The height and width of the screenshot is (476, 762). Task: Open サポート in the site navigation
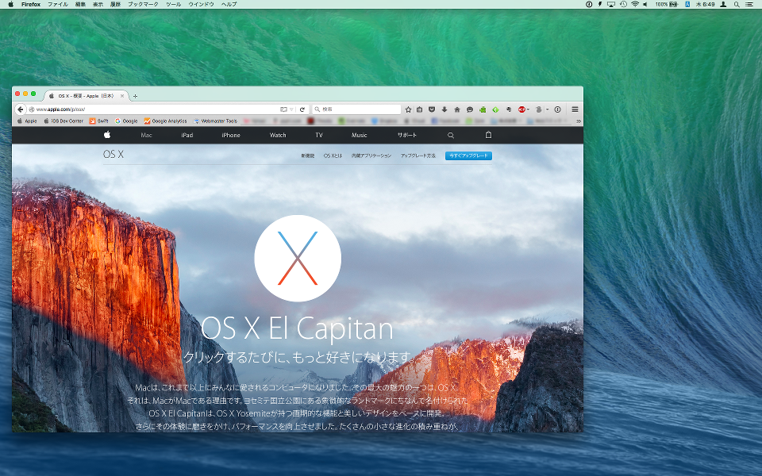(406, 135)
